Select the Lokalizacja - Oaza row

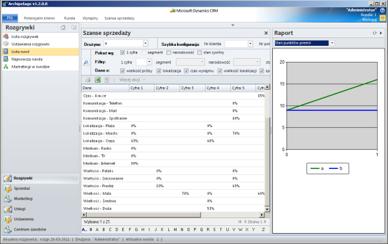click(x=173, y=141)
